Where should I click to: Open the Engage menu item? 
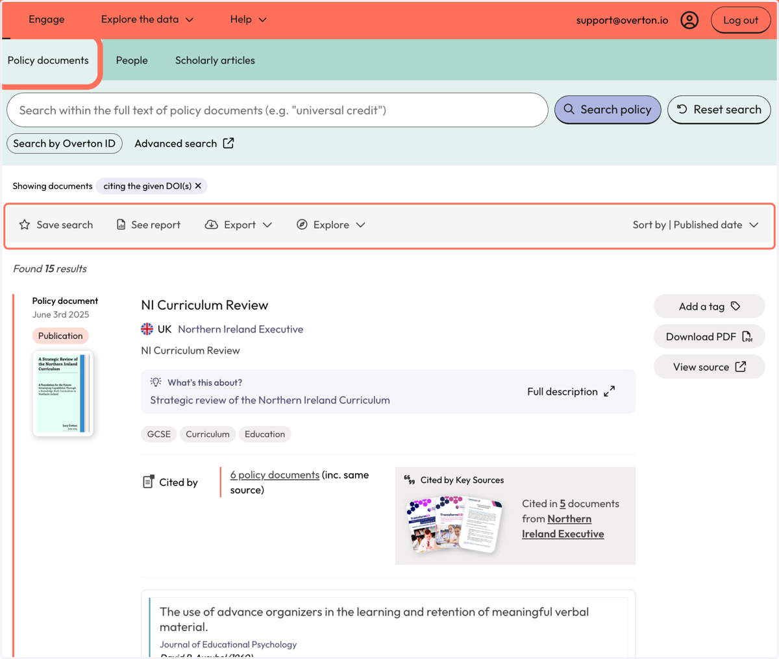coord(47,19)
